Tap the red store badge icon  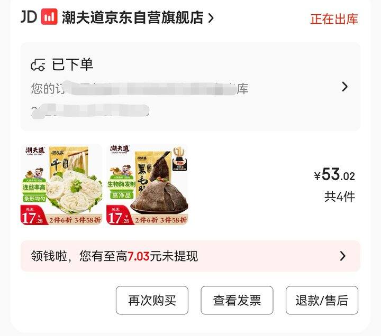[49, 16]
